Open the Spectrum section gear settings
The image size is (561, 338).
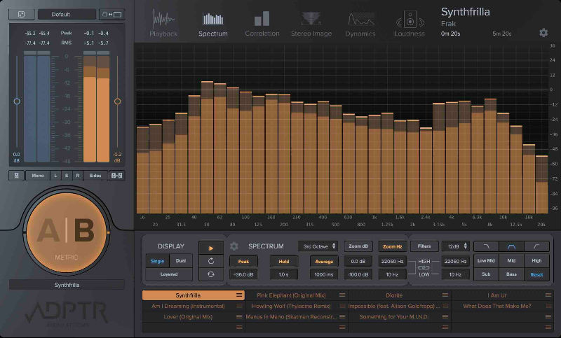point(234,246)
